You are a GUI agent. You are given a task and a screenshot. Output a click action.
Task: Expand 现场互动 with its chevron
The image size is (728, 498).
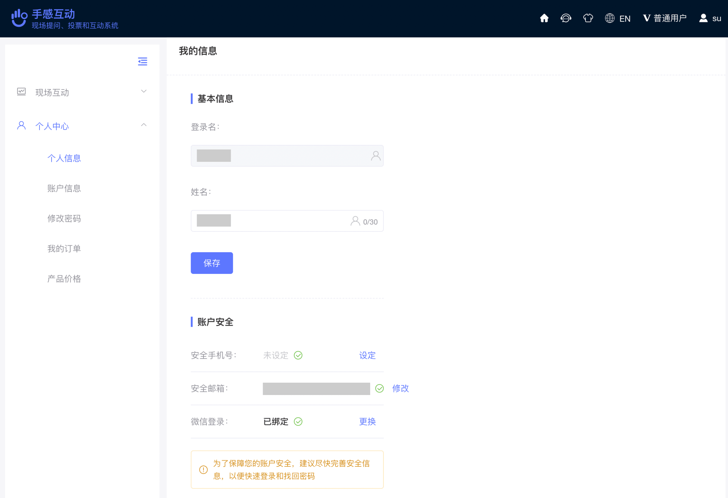[144, 91]
